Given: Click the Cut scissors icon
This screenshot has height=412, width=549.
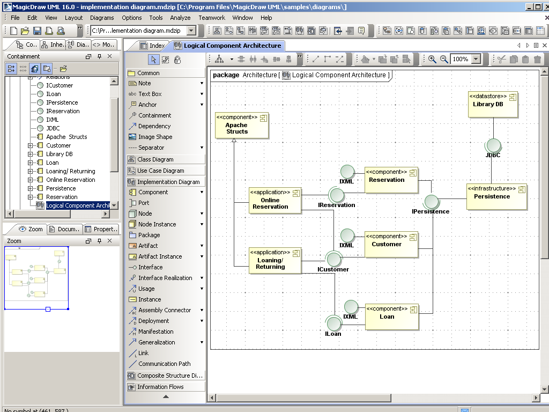Looking at the screenshot, I should [x=502, y=59].
